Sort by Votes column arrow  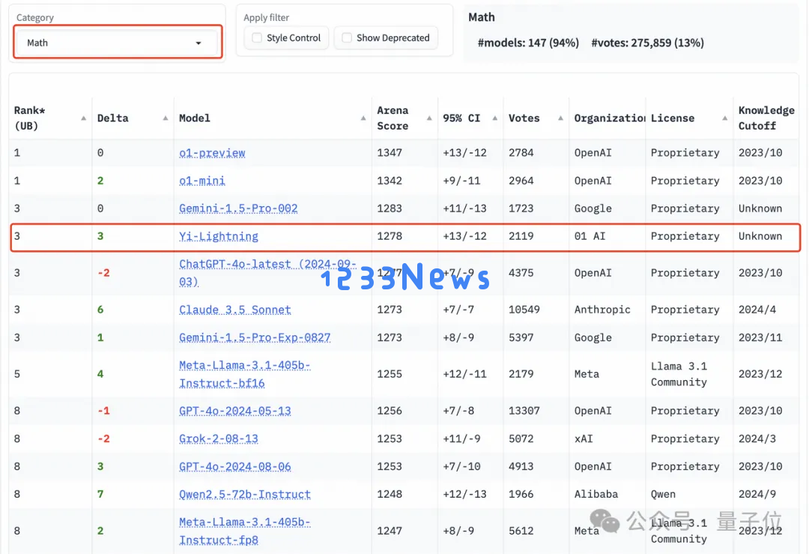[x=560, y=118]
